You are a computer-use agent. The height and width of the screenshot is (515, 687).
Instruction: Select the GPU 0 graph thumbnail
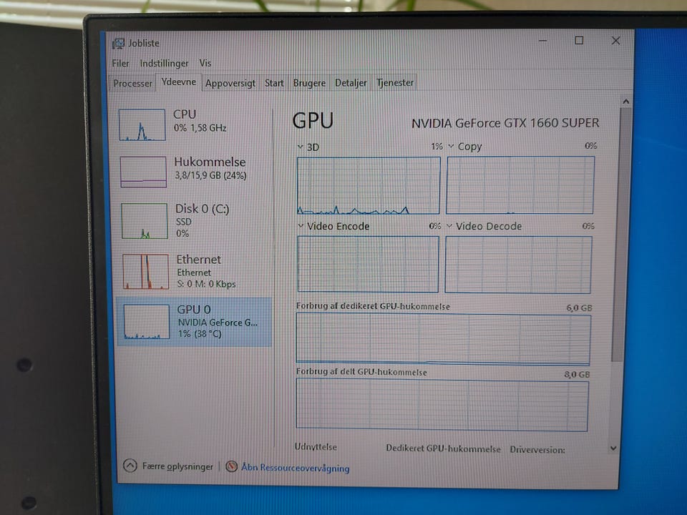coord(146,322)
